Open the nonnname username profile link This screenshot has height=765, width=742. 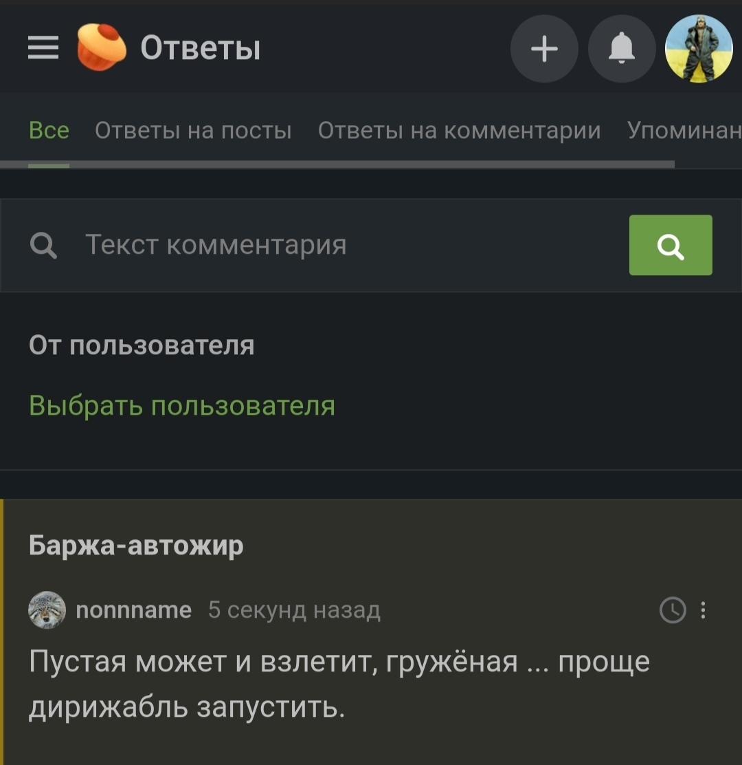coord(133,610)
